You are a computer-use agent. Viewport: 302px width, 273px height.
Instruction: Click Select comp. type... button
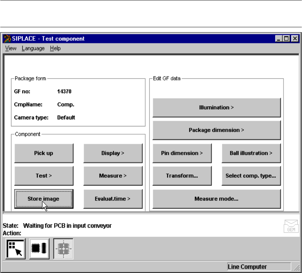[x=251, y=176]
